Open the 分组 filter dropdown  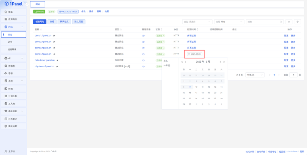pos(229,22)
